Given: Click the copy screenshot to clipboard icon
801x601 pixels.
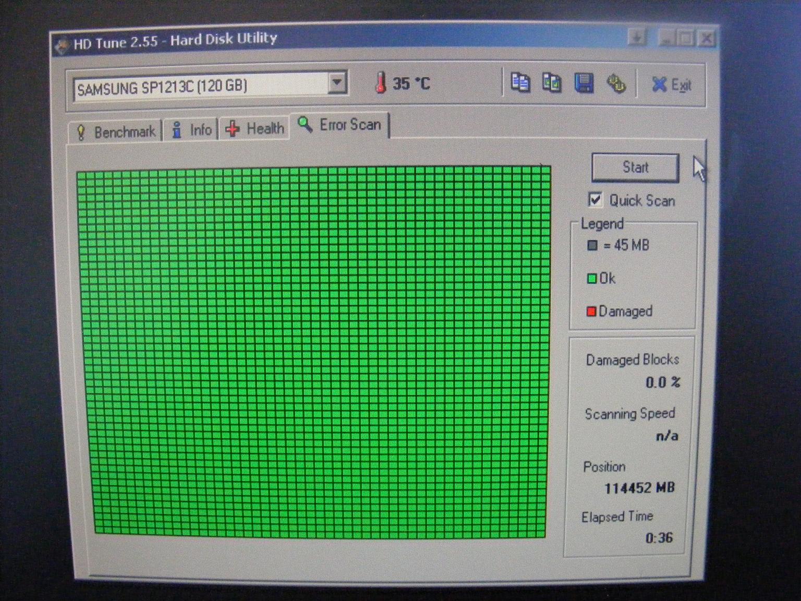Looking at the screenshot, I should click(552, 83).
